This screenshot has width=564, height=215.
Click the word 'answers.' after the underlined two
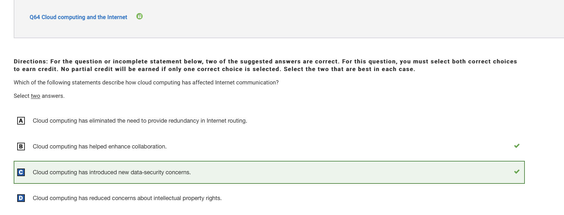coord(53,96)
